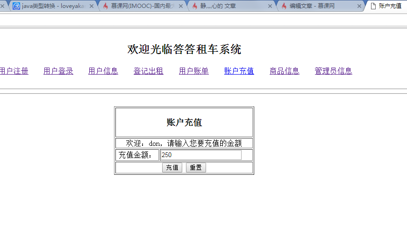407x227 pixels.
Task: Switch to the 编辑文章 - 慕课网 tab
Action: pos(321,6)
